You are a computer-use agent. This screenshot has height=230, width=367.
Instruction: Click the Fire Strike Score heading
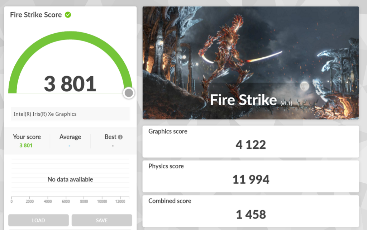pyautogui.click(x=36, y=15)
